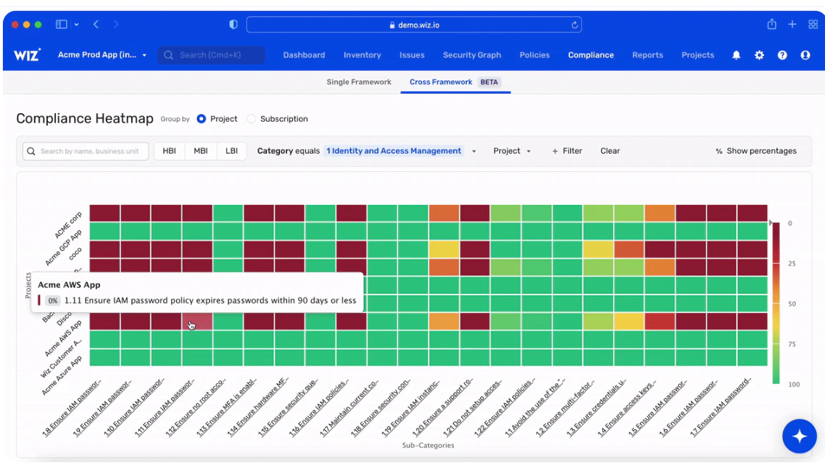Click the search magnifier icon in the filter box

[31, 151]
